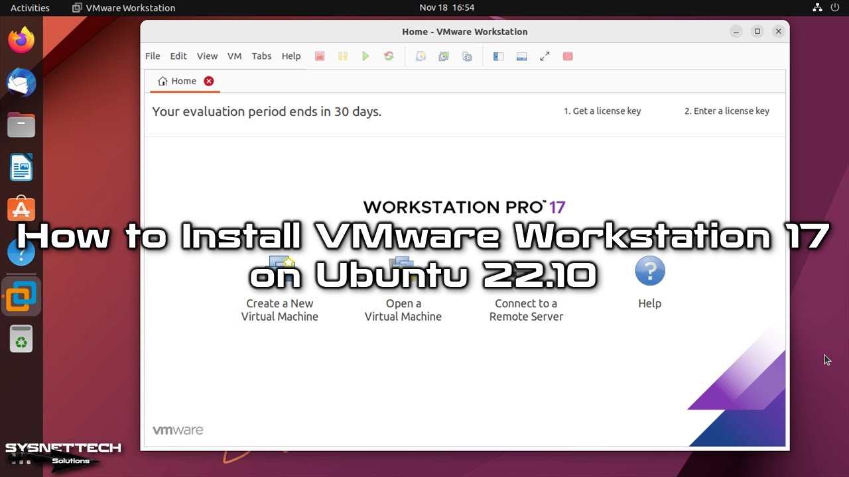Open the Help menu
The image size is (849, 477).
coord(291,56)
